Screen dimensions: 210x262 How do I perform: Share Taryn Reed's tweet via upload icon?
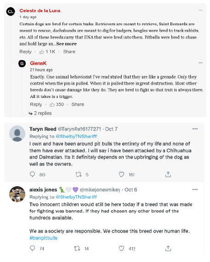coord(168,175)
